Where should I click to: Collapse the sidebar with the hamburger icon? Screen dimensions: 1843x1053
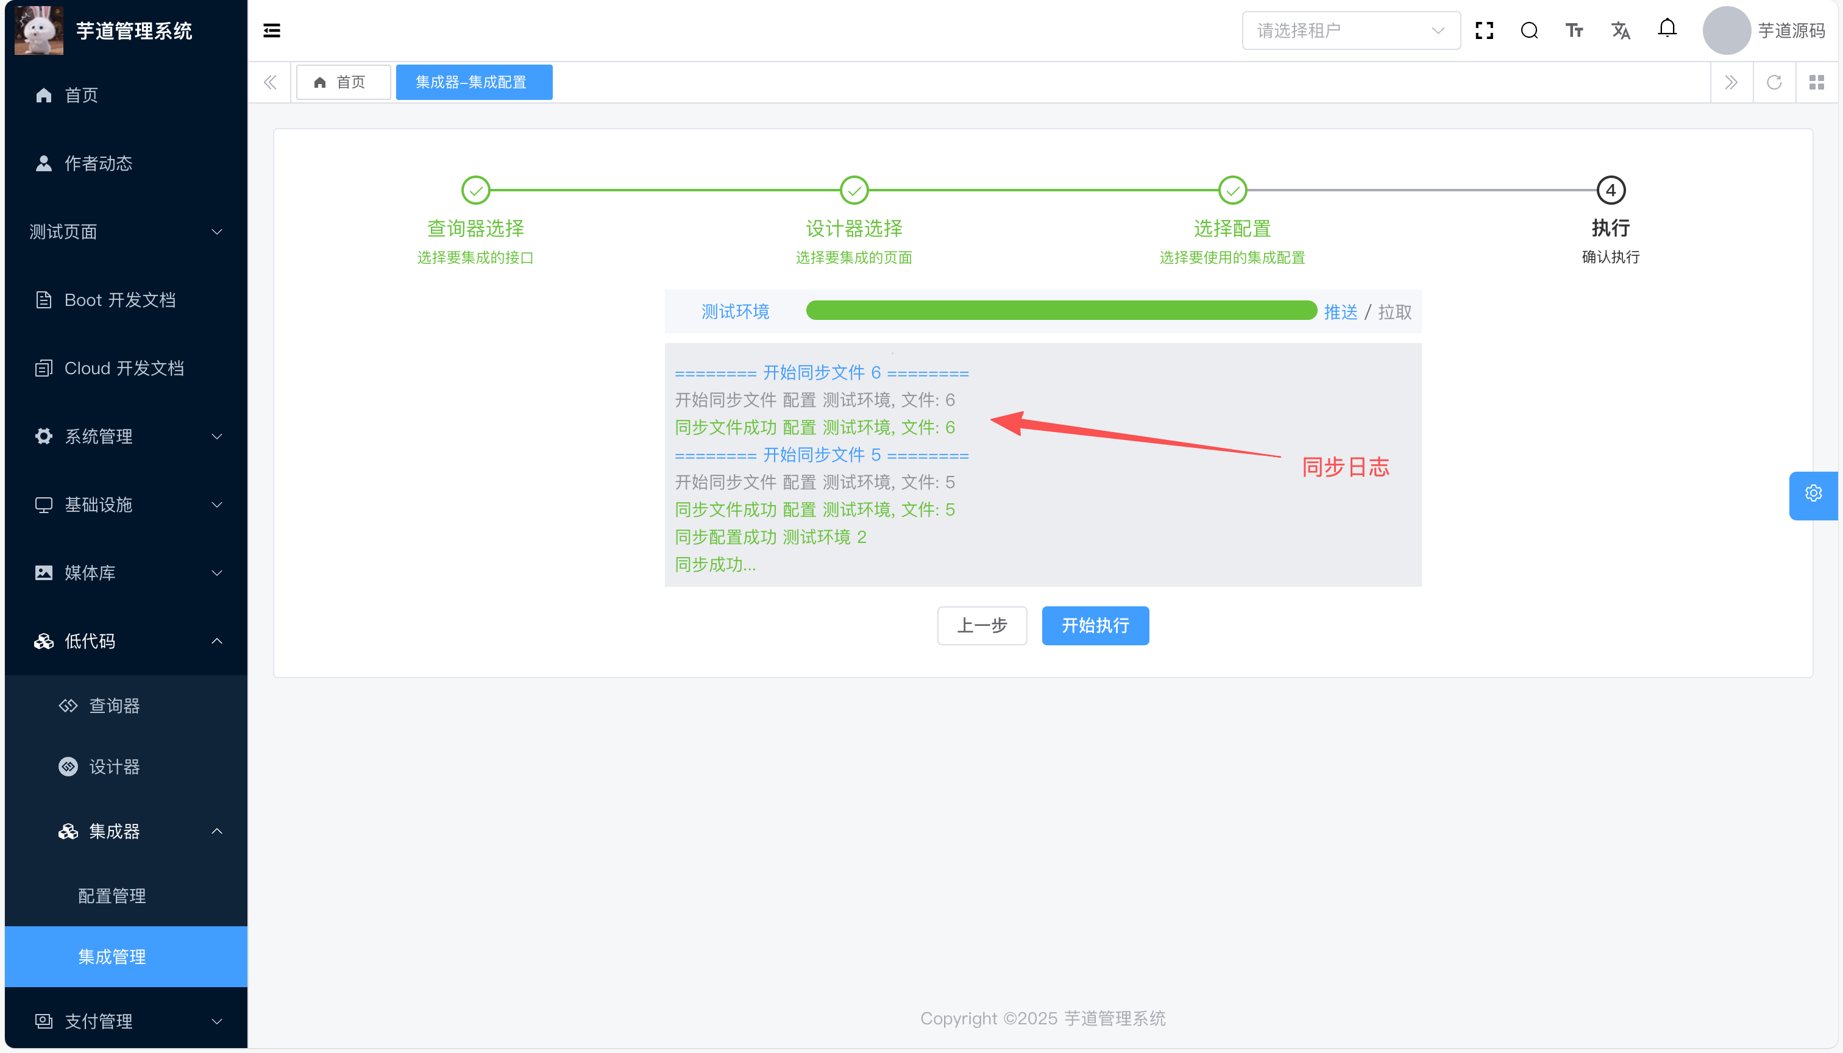pos(271,30)
